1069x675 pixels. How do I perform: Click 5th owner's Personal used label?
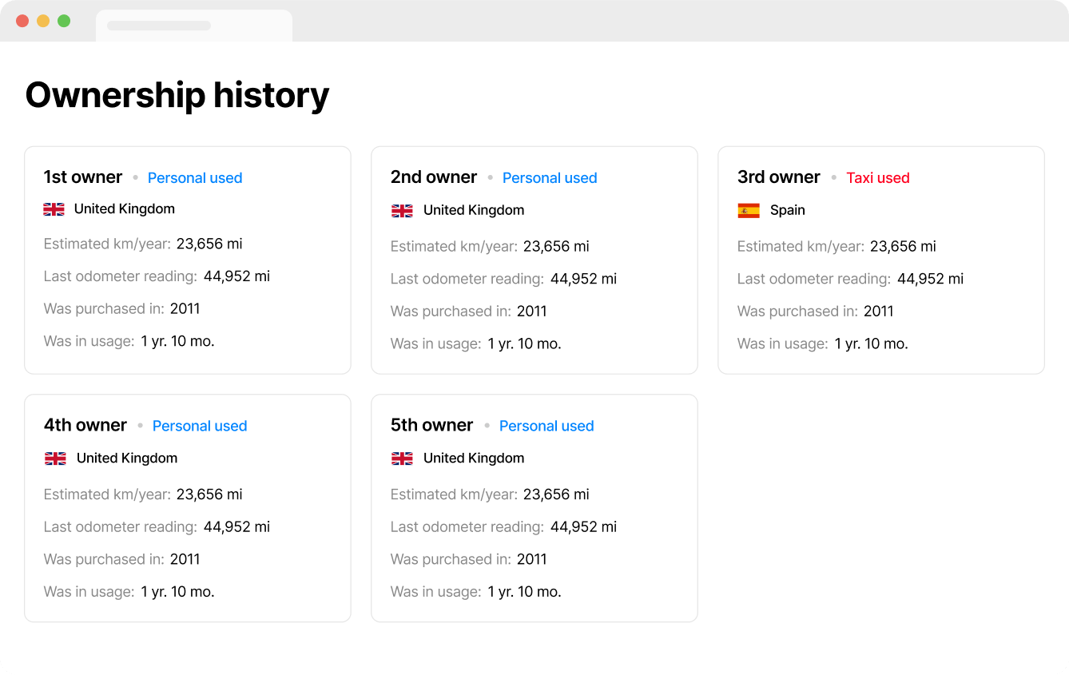click(546, 426)
